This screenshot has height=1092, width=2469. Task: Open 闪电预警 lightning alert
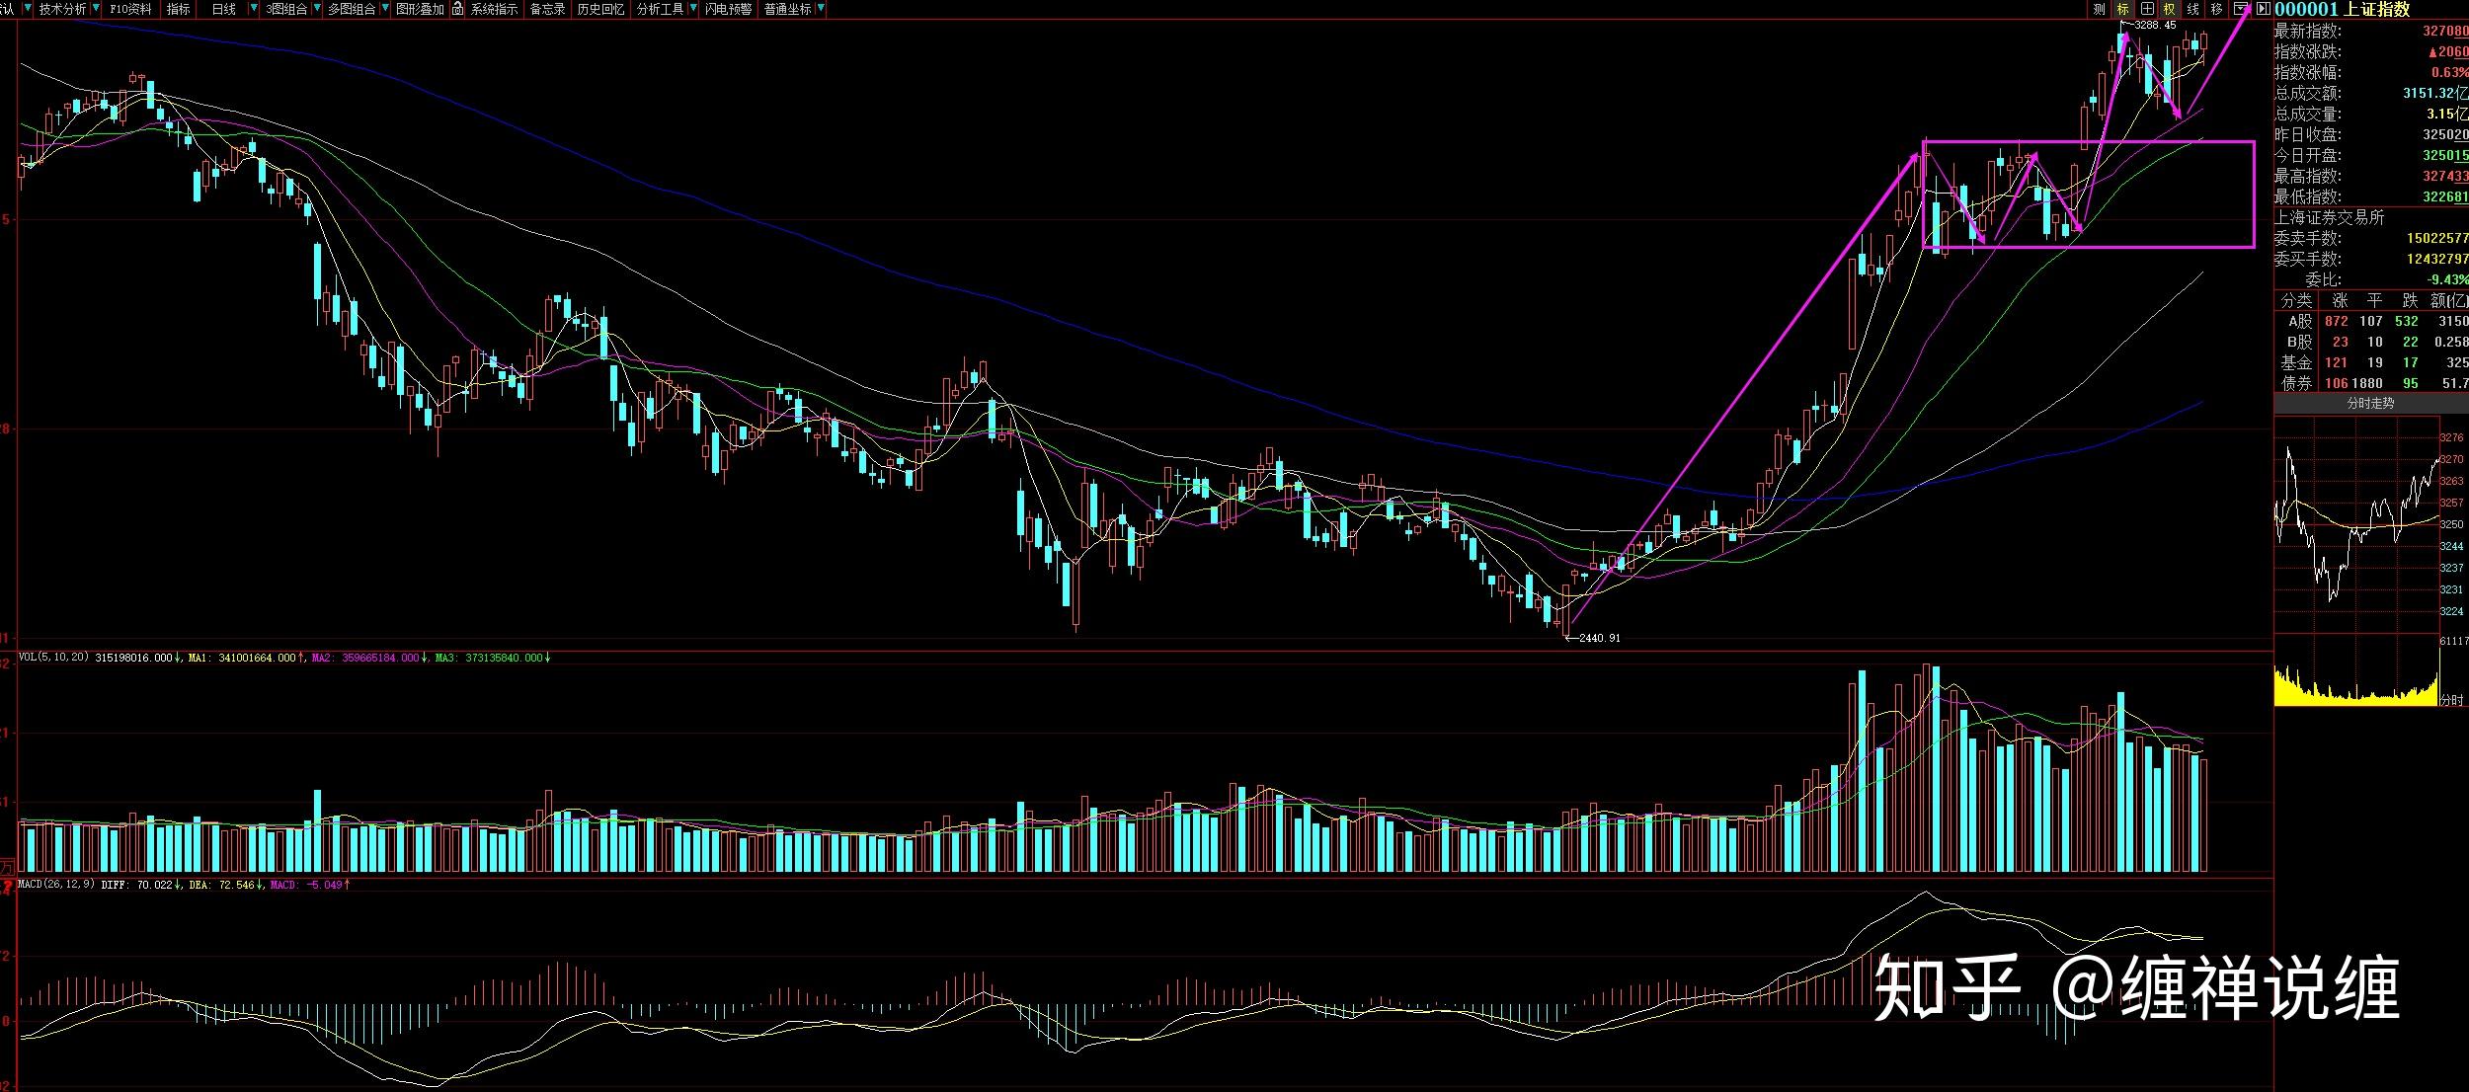(728, 9)
